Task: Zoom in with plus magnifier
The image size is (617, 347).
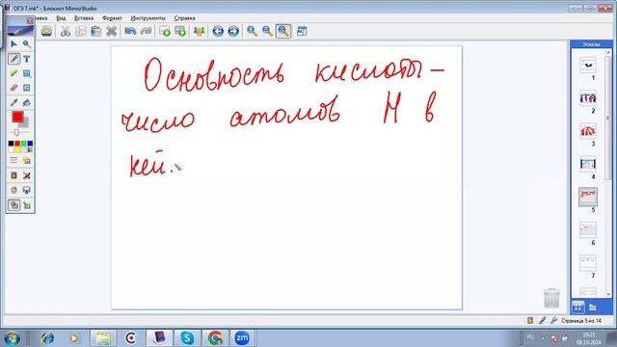Action: (x=253, y=31)
